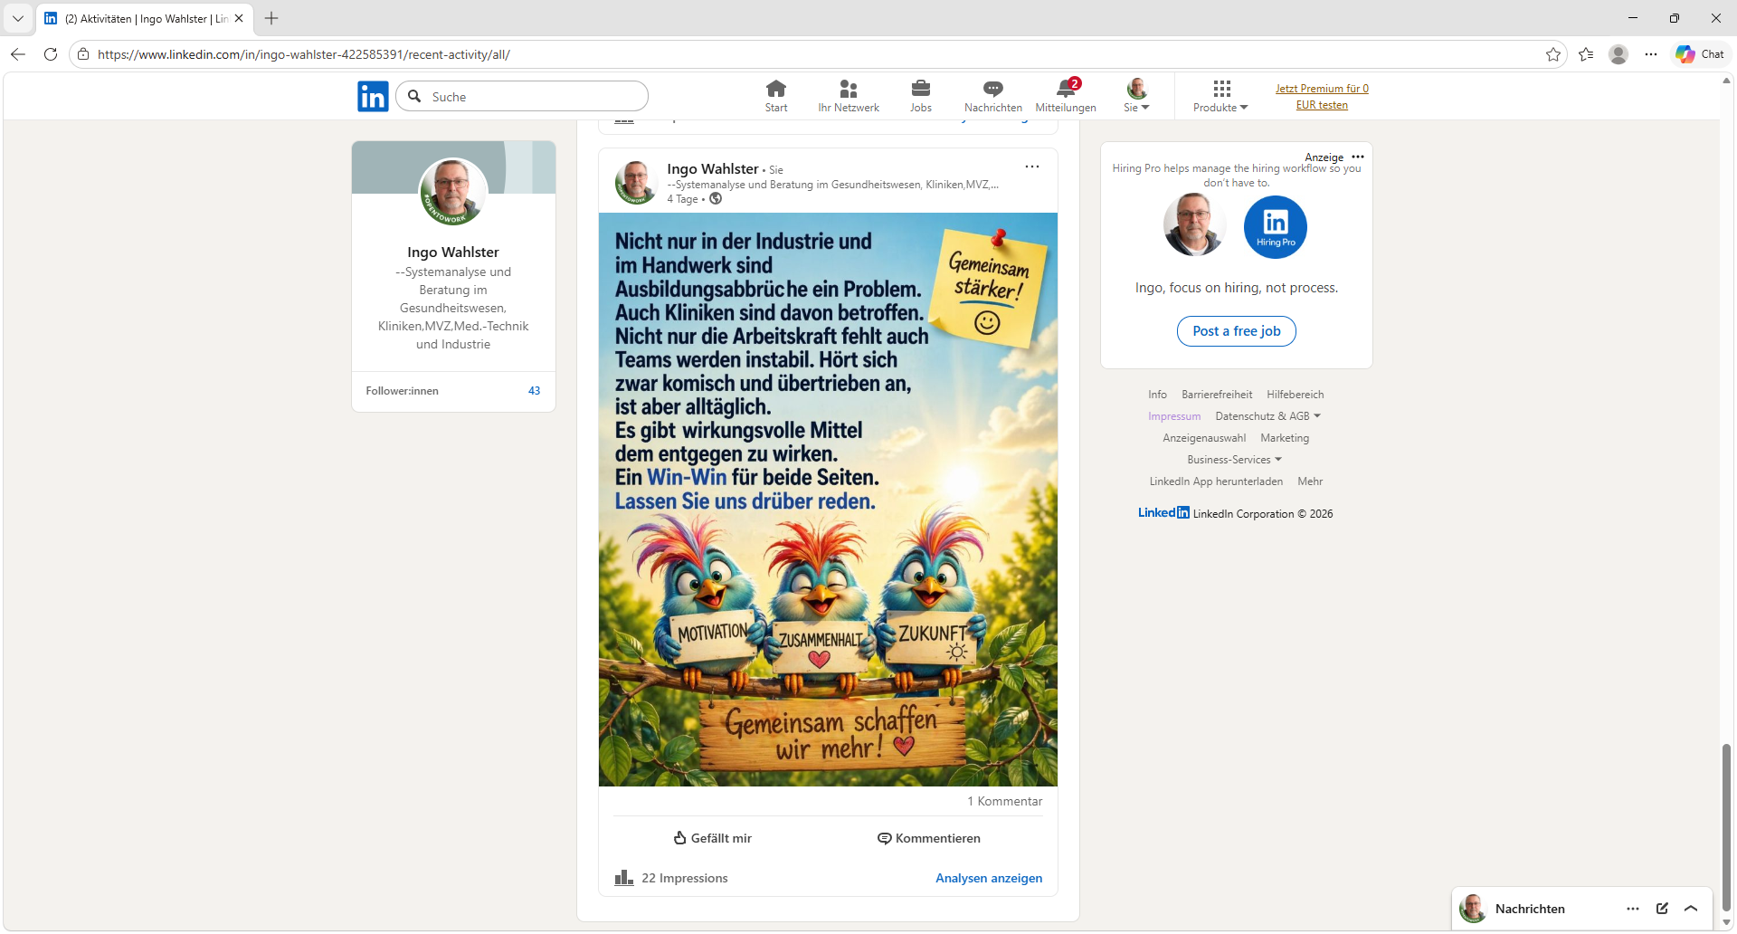
Task: Open Hilfebereich footer link
Action: tap(1296, 395)
